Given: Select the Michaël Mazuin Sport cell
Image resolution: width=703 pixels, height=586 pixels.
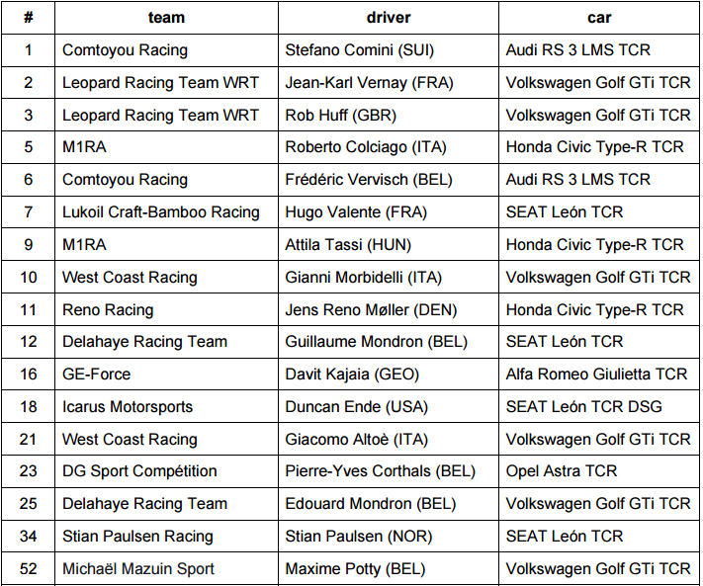Looking at the screenshot, I should [166, 568].
